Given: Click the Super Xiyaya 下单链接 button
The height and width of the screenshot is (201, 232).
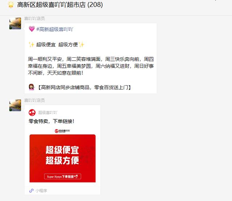Looking at the screenshot, I should [62, 176].
